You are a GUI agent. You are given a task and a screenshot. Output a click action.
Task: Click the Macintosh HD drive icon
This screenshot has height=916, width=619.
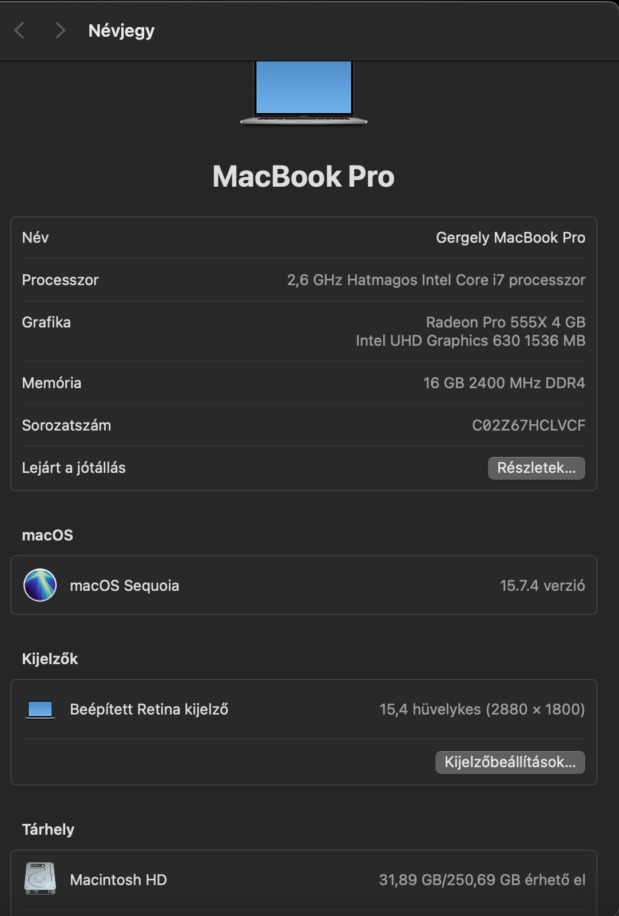40,879
